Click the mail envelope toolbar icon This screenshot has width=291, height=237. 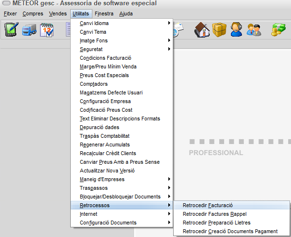178,29
